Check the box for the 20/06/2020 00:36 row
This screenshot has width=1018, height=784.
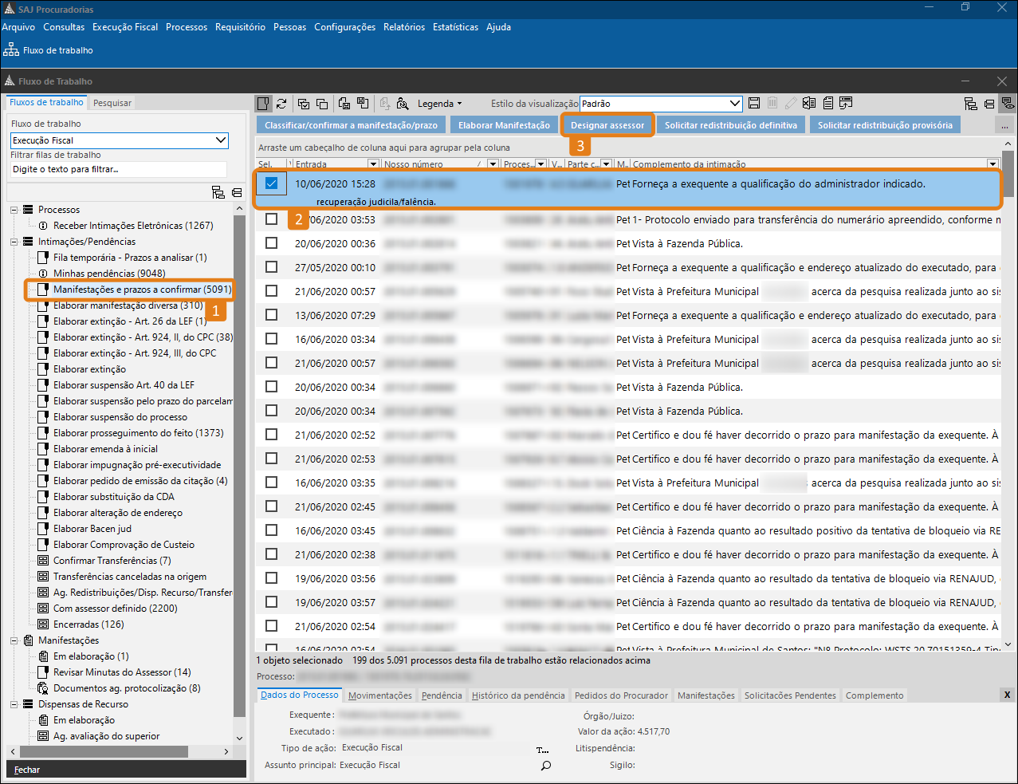click(271, 243)
